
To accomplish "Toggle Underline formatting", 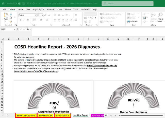I will [28, 20].
